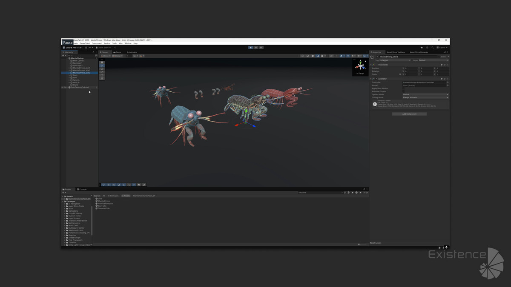Open Unity cloud services icon

[422, 48]
